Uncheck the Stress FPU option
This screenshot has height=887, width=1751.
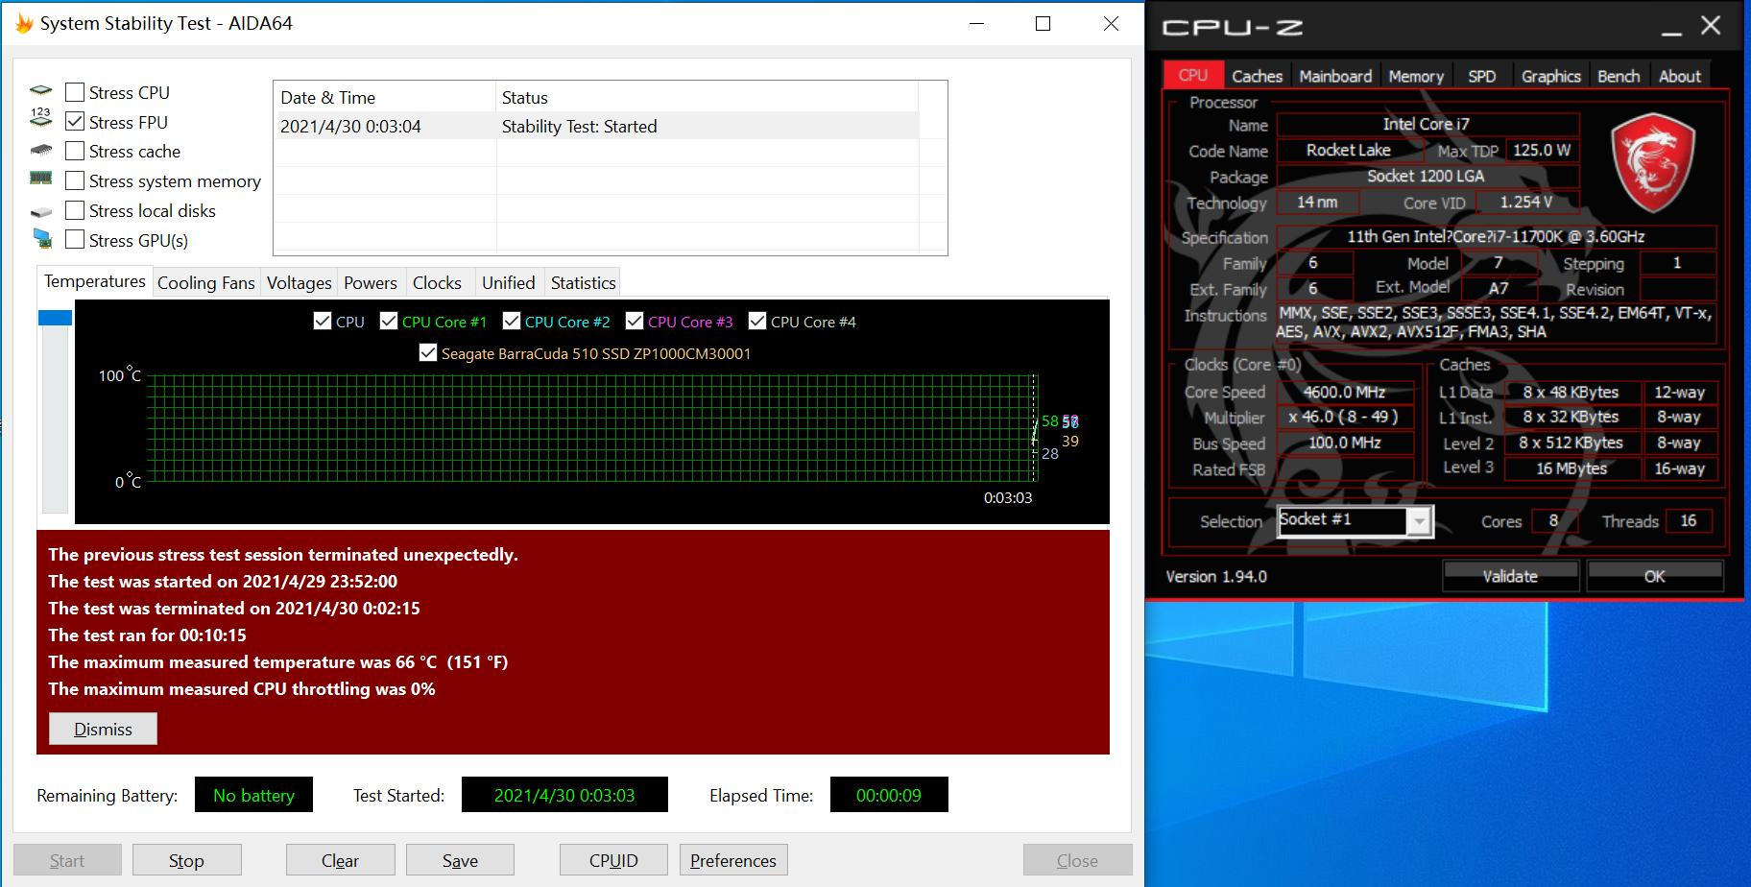[75, 122]
